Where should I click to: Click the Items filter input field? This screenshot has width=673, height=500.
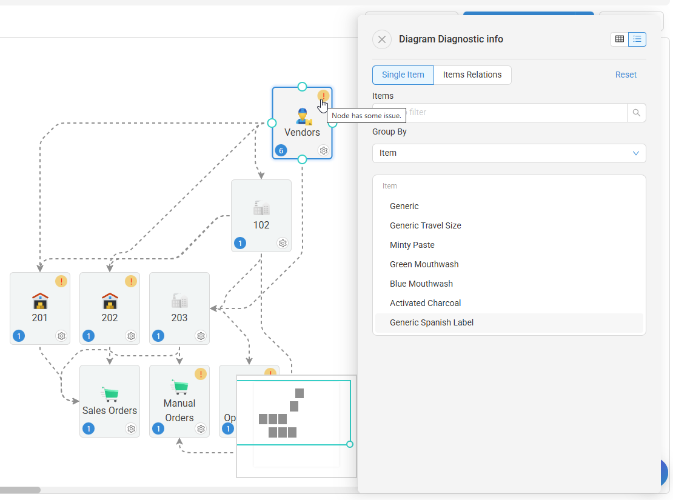point(515,113)
